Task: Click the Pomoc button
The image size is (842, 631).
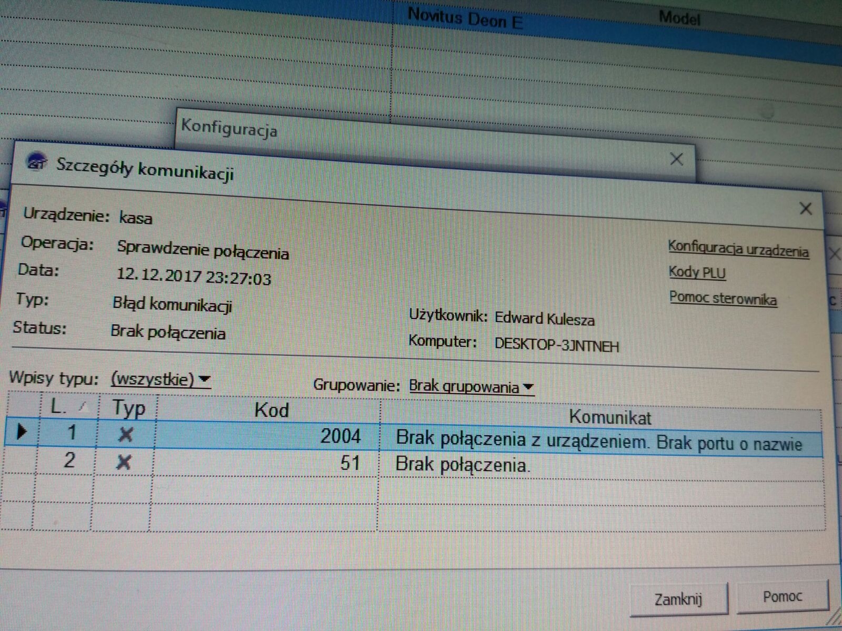Action: point(782,596)
